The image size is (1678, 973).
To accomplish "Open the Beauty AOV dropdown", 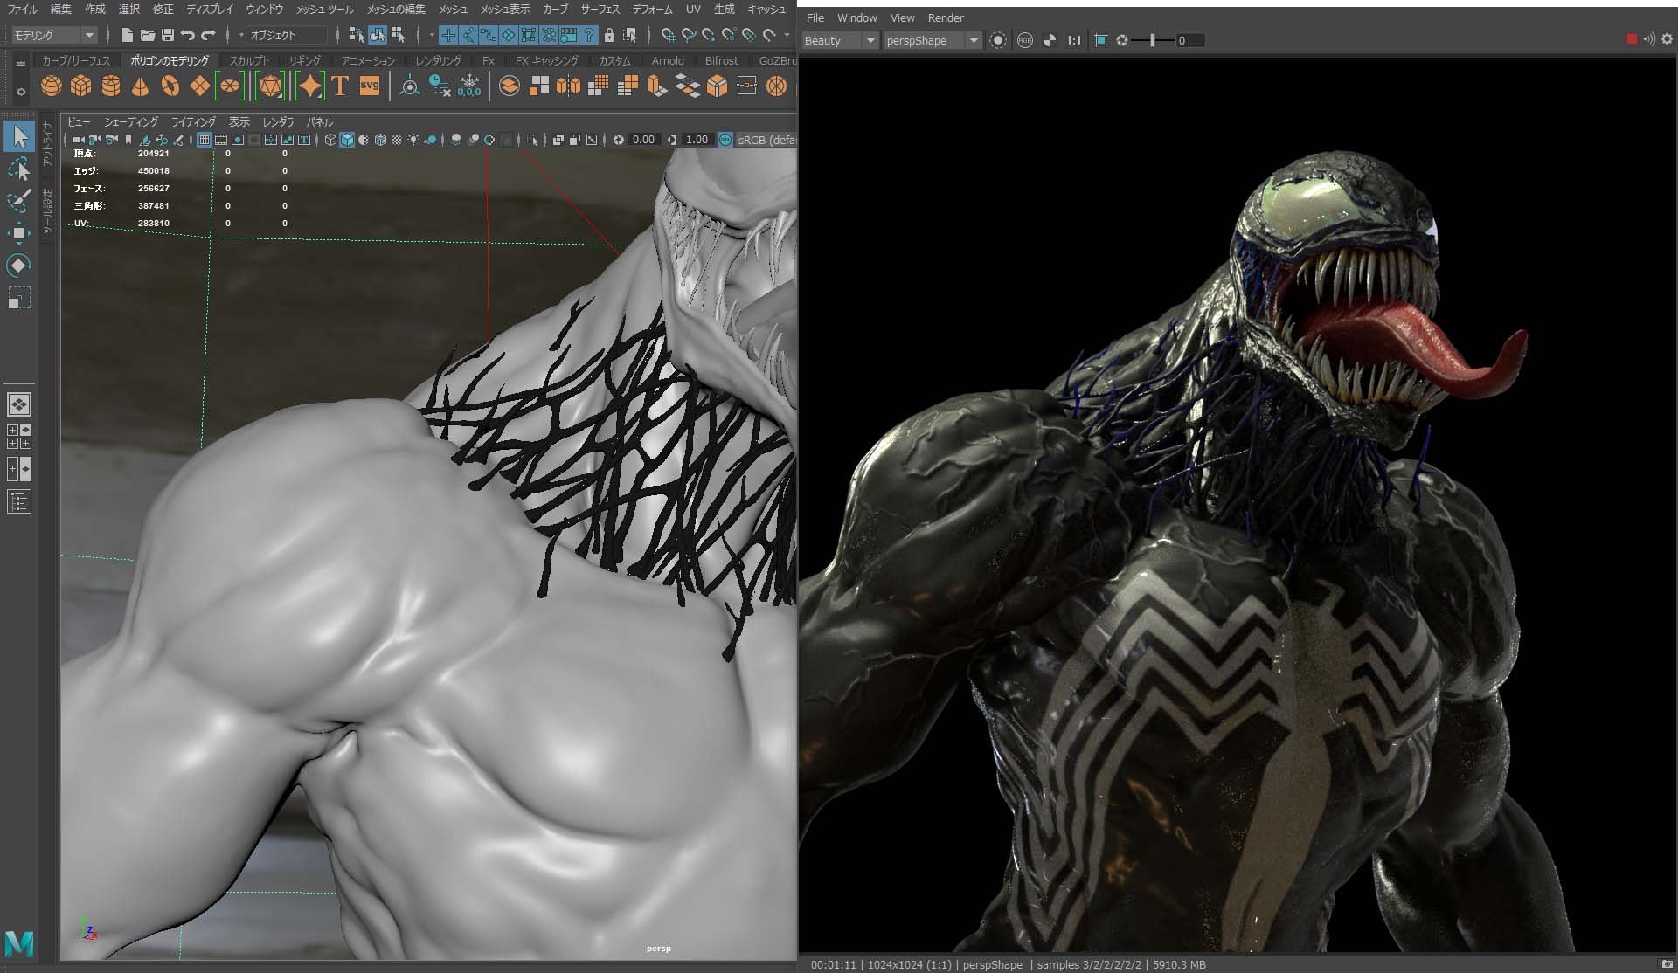I will pos(839,40).
